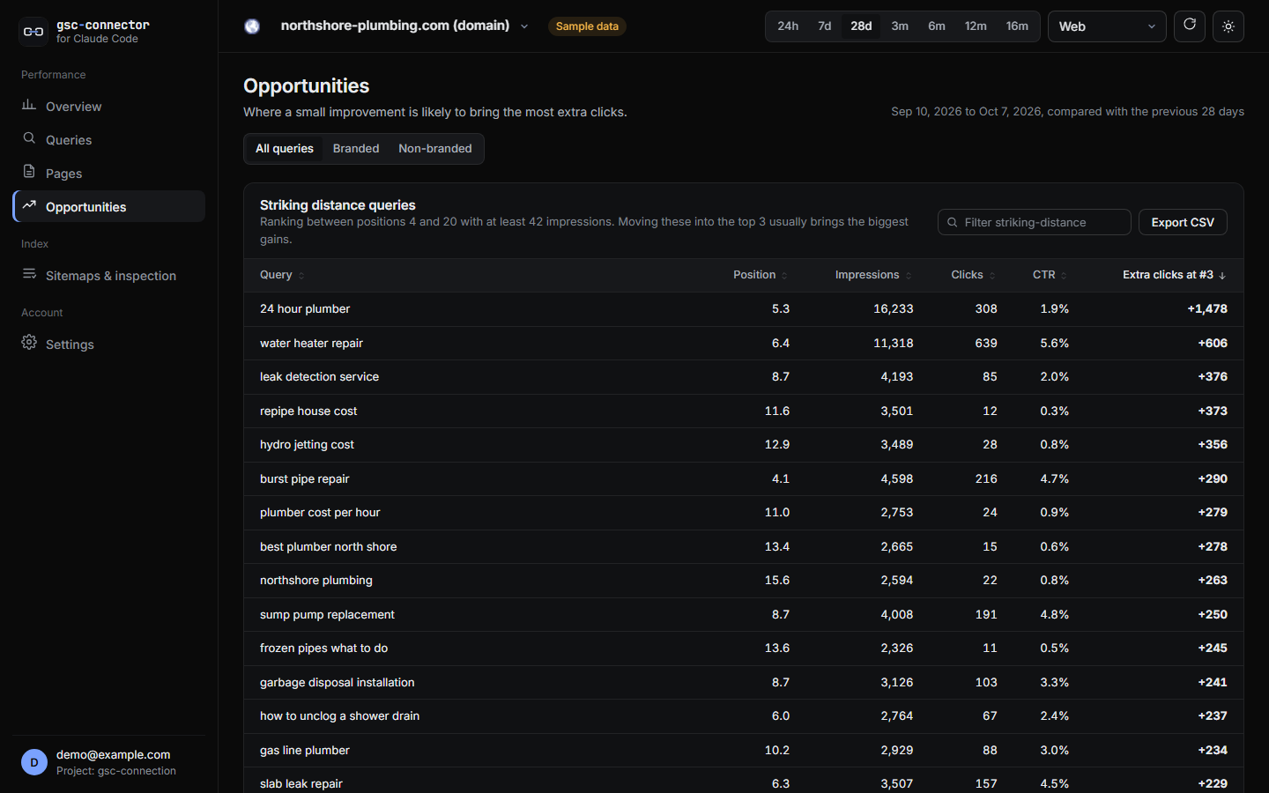
Task: Click the user avatar D icon
Action: pos(34,762)
